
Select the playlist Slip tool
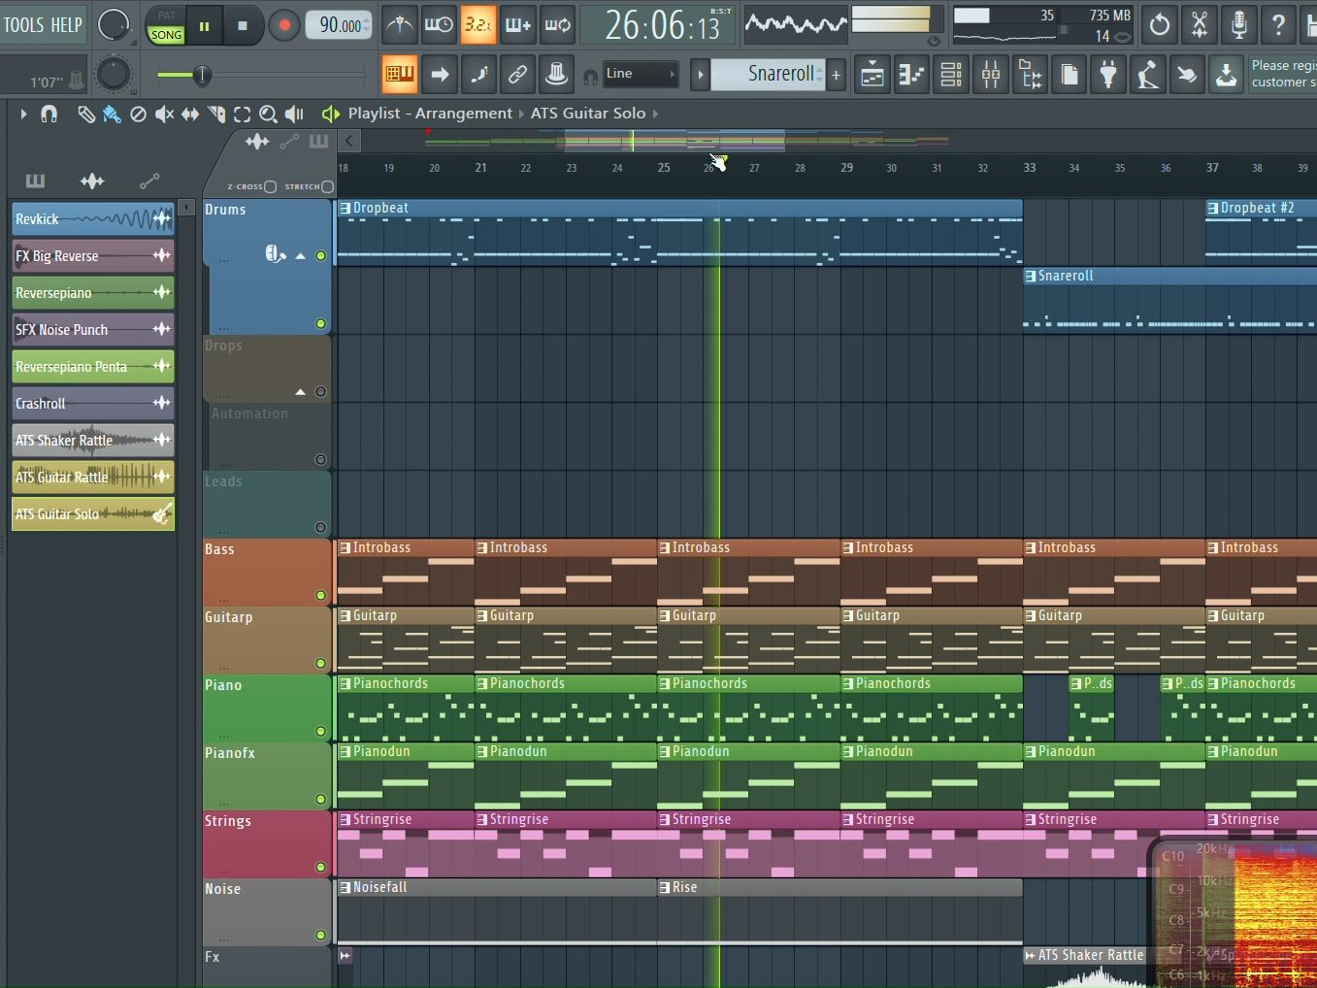[190, 115]
